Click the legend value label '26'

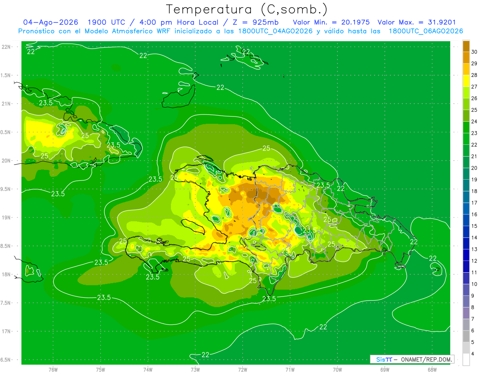[475, 98]
